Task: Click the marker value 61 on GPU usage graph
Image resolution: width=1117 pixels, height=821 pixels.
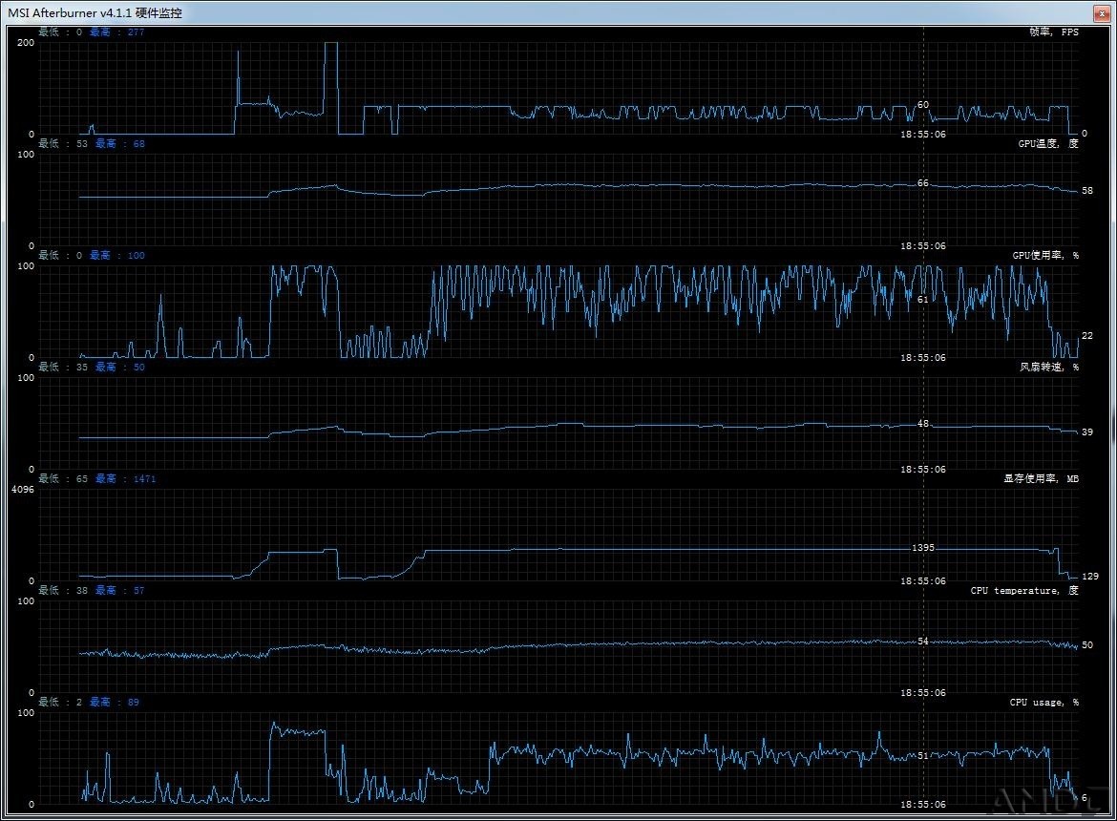Action: [x=922, y=300]
